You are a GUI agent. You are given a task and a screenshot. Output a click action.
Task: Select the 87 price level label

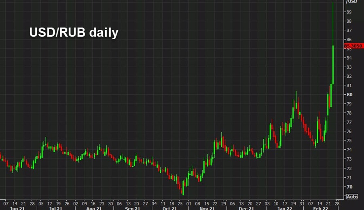[x=349, y=30]
